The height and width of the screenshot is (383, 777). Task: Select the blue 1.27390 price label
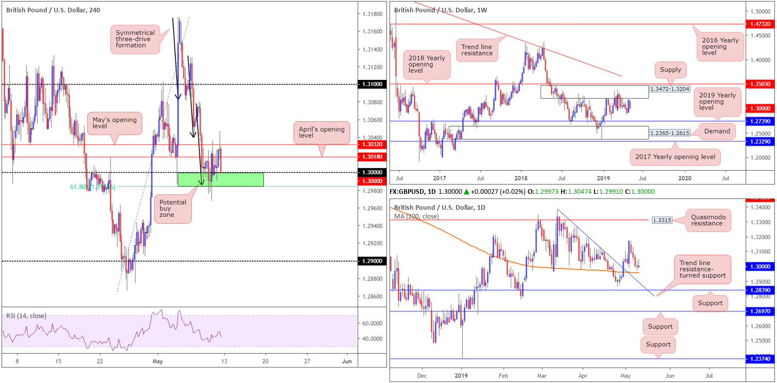(761, 121)
